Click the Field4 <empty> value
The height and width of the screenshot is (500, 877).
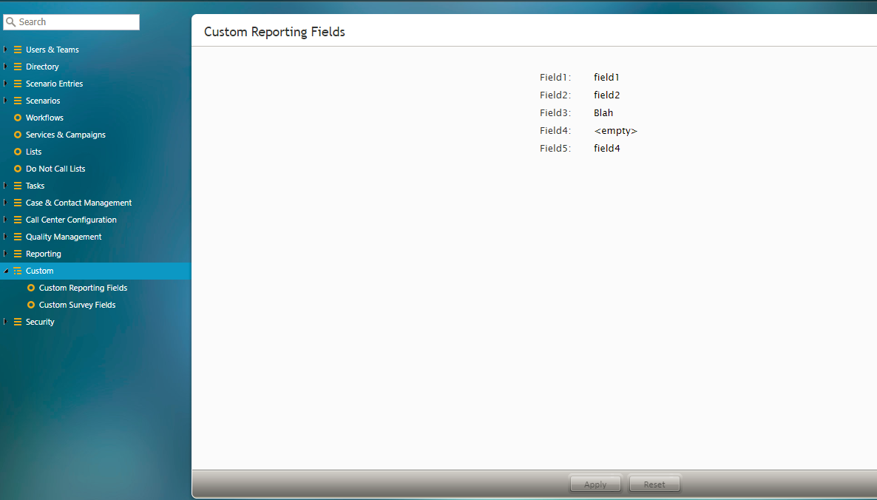(615, 131)
